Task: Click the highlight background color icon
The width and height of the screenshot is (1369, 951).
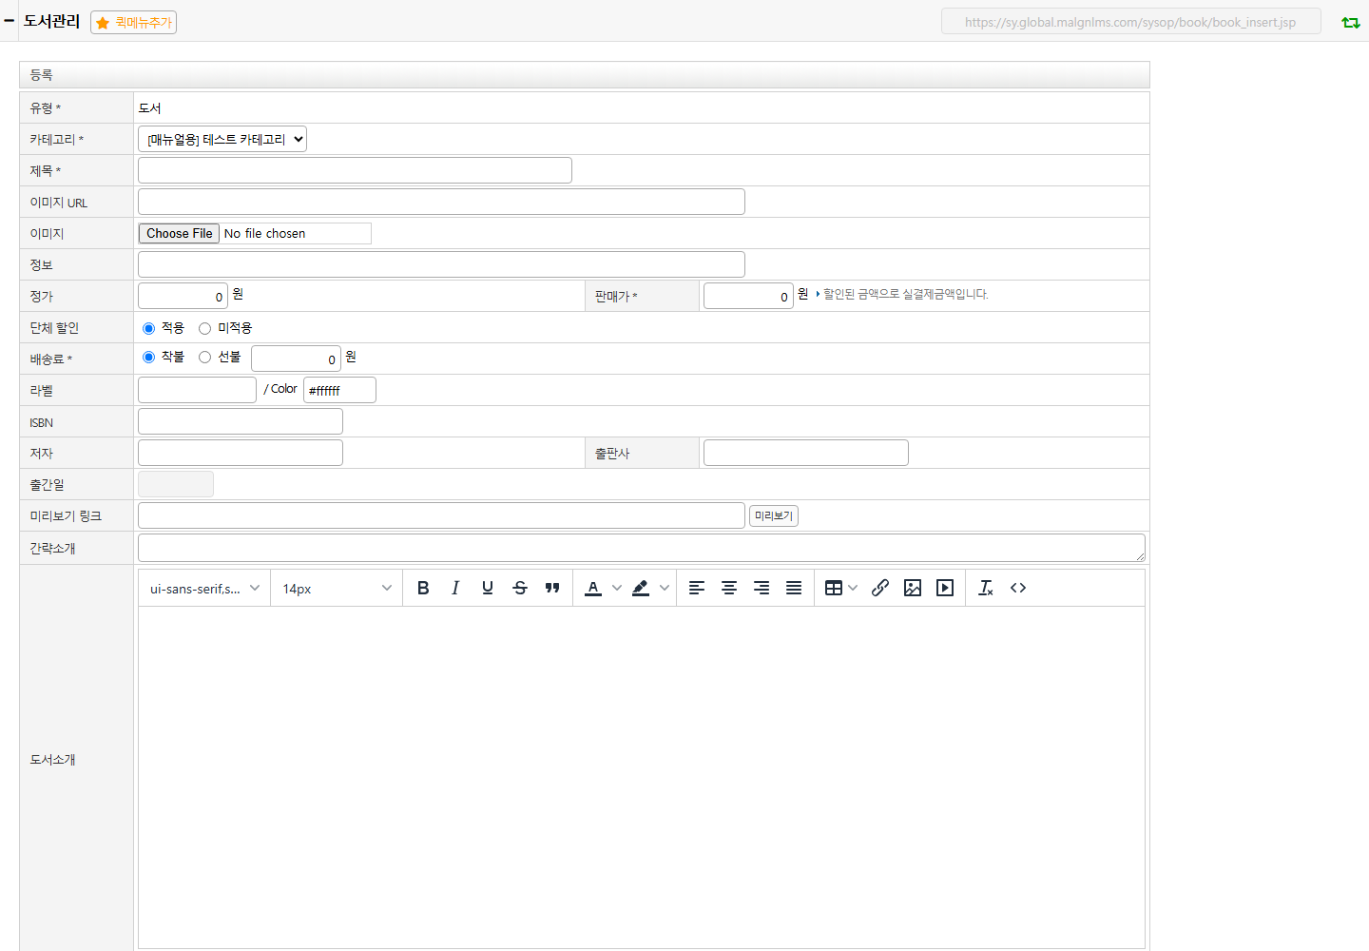Action: [x=641, y=588]
